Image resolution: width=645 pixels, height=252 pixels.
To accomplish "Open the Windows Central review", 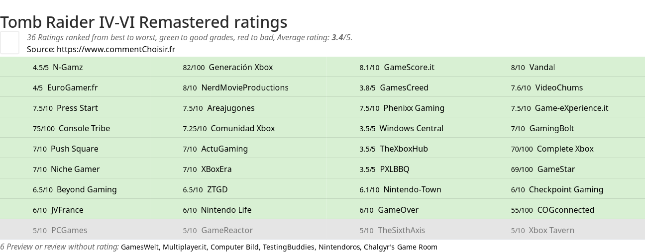I will pyautogui.click(x=411, y=128).
